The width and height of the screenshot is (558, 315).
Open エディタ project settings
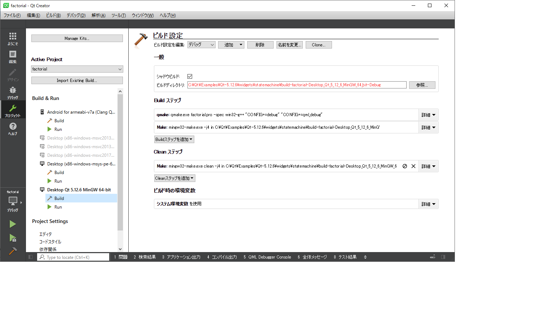point(45,234)
